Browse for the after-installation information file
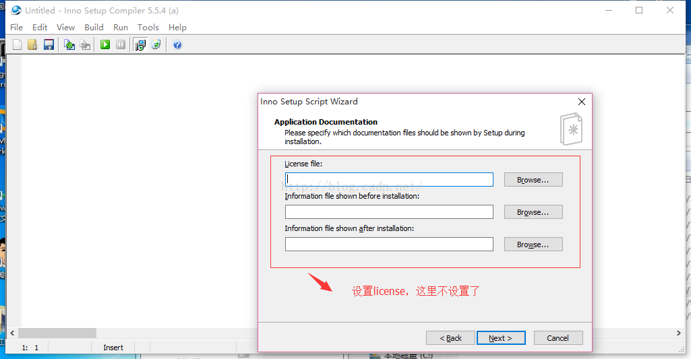Screen dimensions: 691x359 (533, 244)
